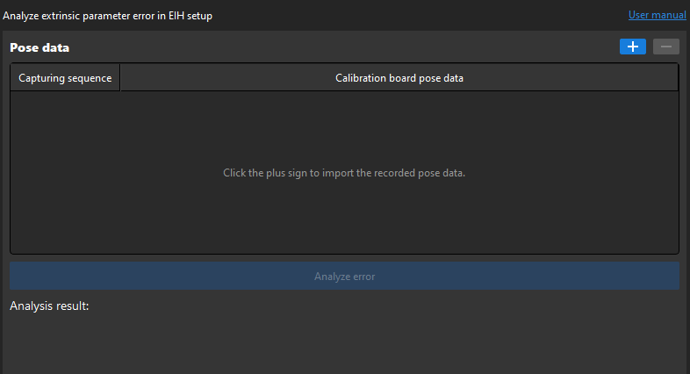Click the blue plus icon to add pose data
The image size is (690, 374).
[x=632, y=47]
